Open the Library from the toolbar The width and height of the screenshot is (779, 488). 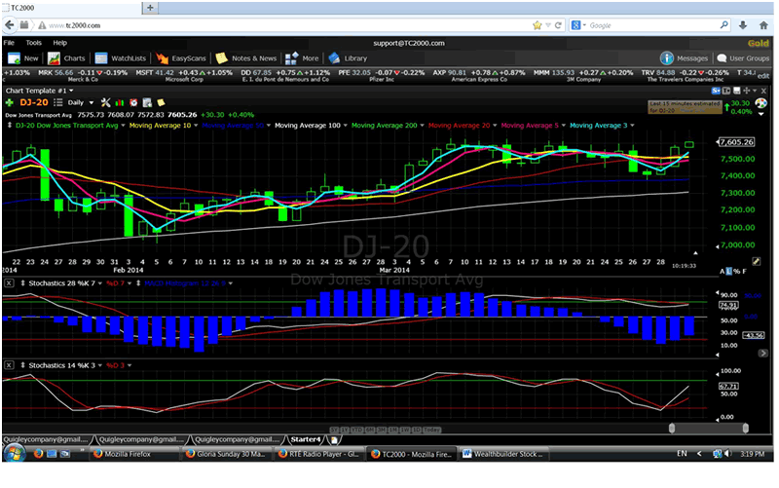point(348,58)
